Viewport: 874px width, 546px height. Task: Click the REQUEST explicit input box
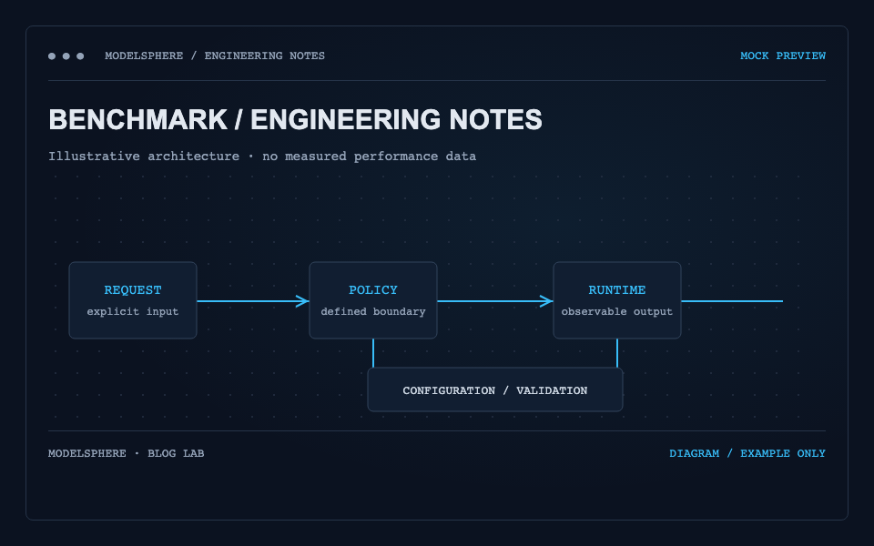pos(133,300)
